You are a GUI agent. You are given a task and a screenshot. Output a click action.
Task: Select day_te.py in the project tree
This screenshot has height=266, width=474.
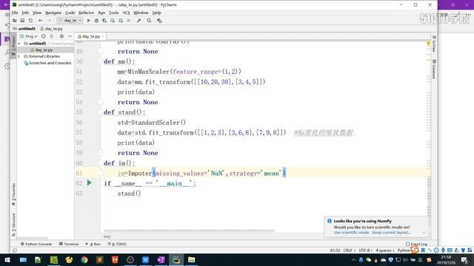[44, 50]
